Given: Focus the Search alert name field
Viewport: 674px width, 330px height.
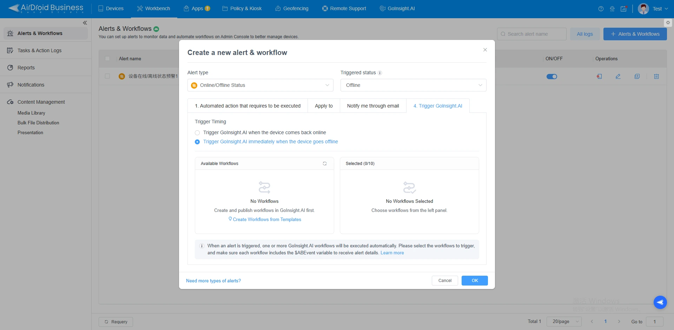Looking at the screenshot, I should (x=532, y=34).
